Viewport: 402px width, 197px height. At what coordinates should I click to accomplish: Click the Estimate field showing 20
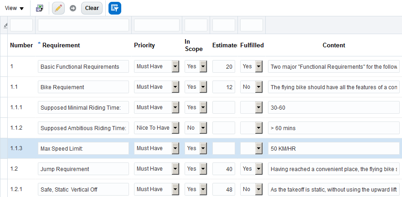pos(224,66)
